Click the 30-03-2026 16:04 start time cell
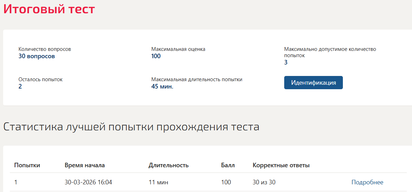Viewport: 412px width, 192px height. click(88, 182)
